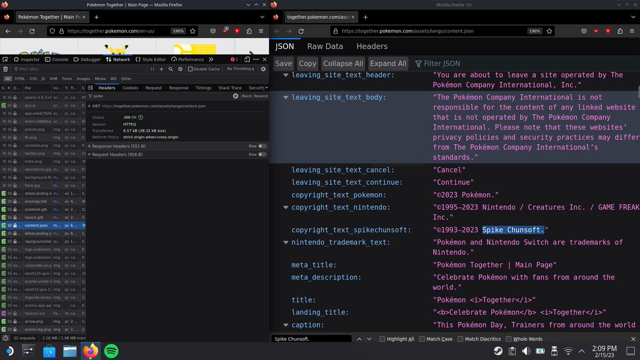Viewport: 640px width, 360px height.
Task: Open the Headers tab in JSON viewer
Action: [x=372, y=46]
